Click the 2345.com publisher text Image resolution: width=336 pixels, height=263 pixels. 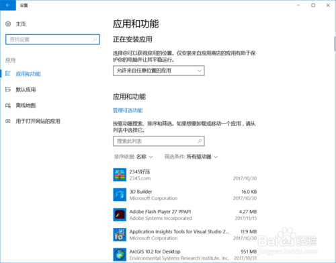[x=140, y=178]
